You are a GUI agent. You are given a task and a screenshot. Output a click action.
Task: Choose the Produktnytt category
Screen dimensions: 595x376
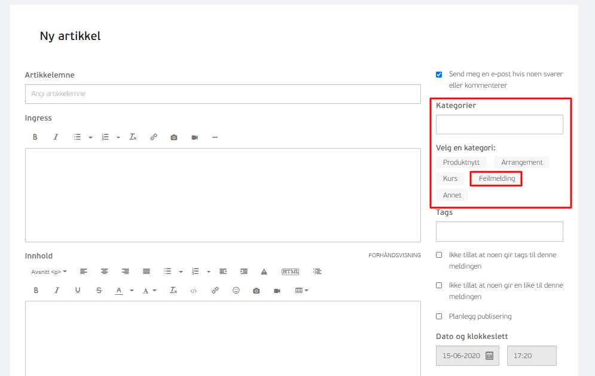[x=461, y=162]
